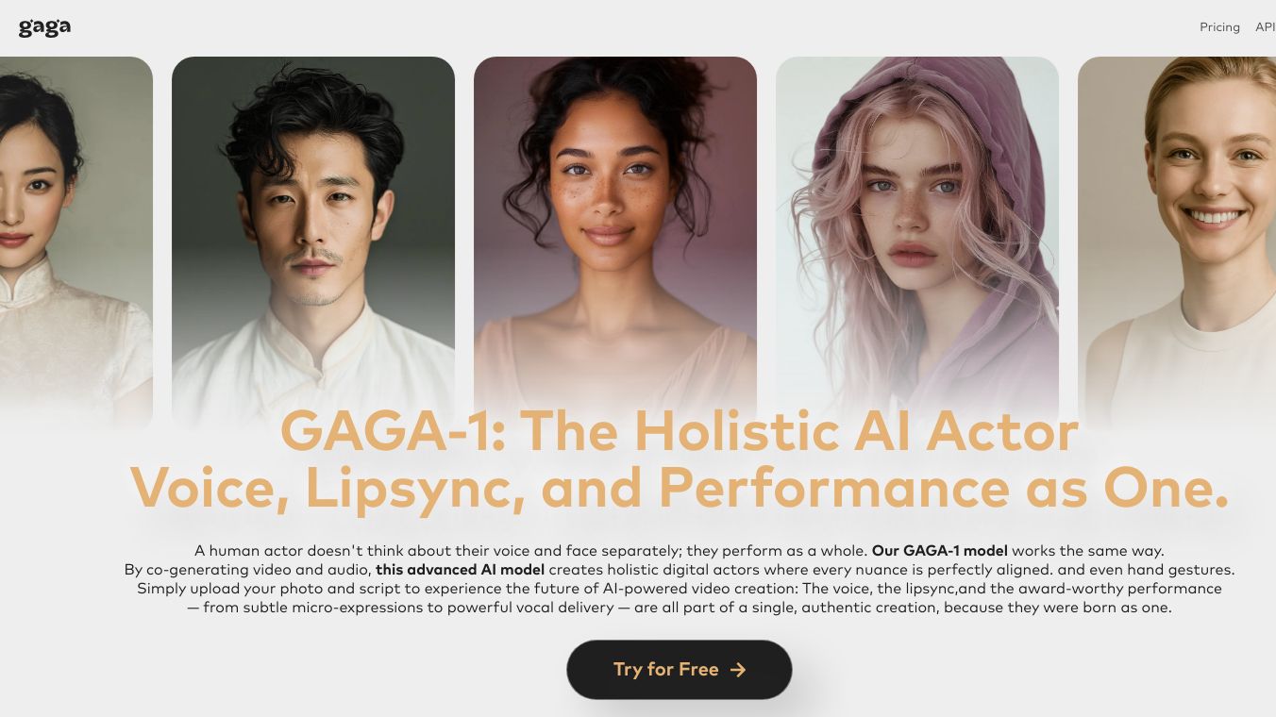Click the gaga logo in the header

[x=44, y=27]
